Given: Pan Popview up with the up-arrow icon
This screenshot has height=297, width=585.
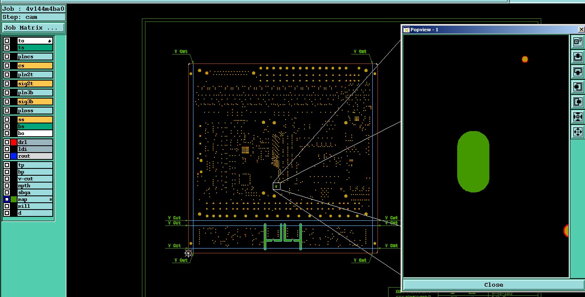Looking at the screenshot, I should point(578,57).
